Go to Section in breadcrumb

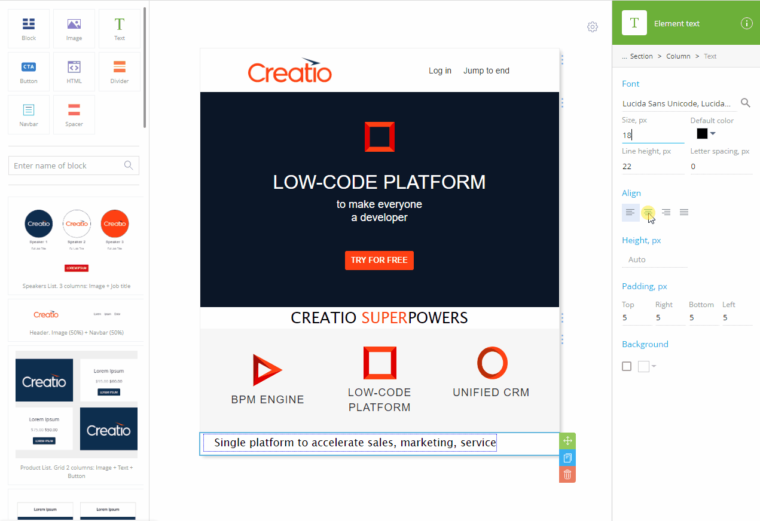pos(642,56)
